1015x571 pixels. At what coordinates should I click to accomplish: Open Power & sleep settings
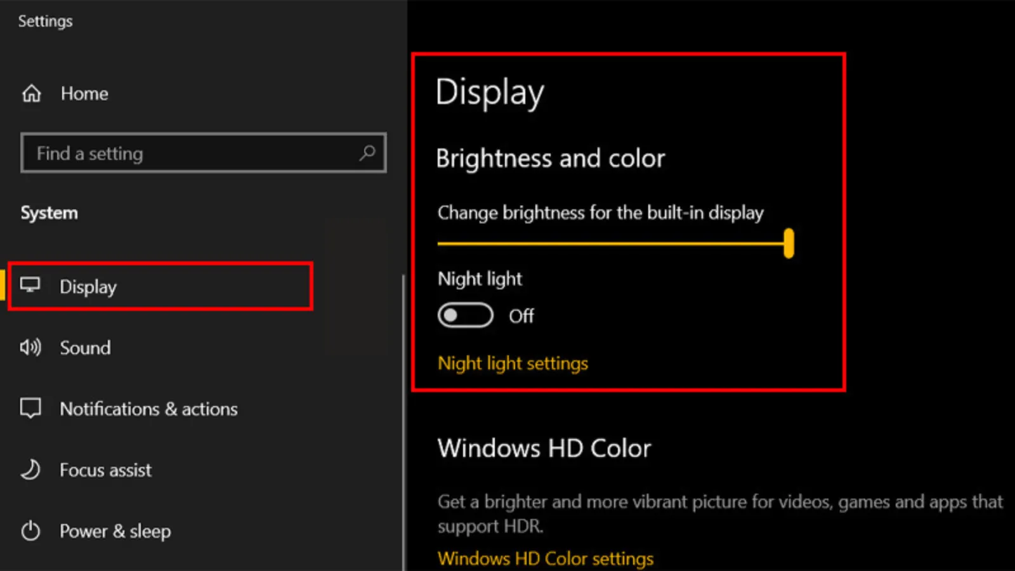click(115, 531)
